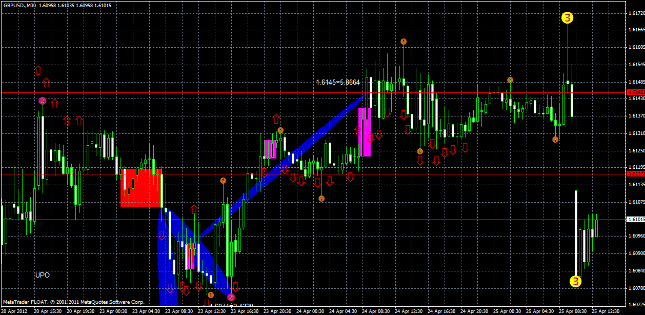Select the orange circle marker near 25 Apr highs
Screen dimensions: 645x315
[510, 80]
